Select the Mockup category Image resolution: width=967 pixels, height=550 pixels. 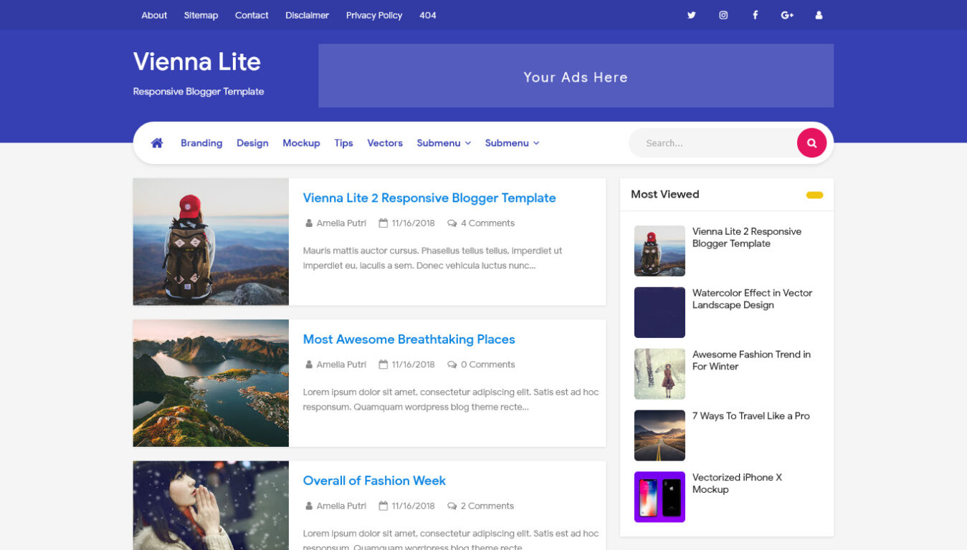[x=301, y=143]
